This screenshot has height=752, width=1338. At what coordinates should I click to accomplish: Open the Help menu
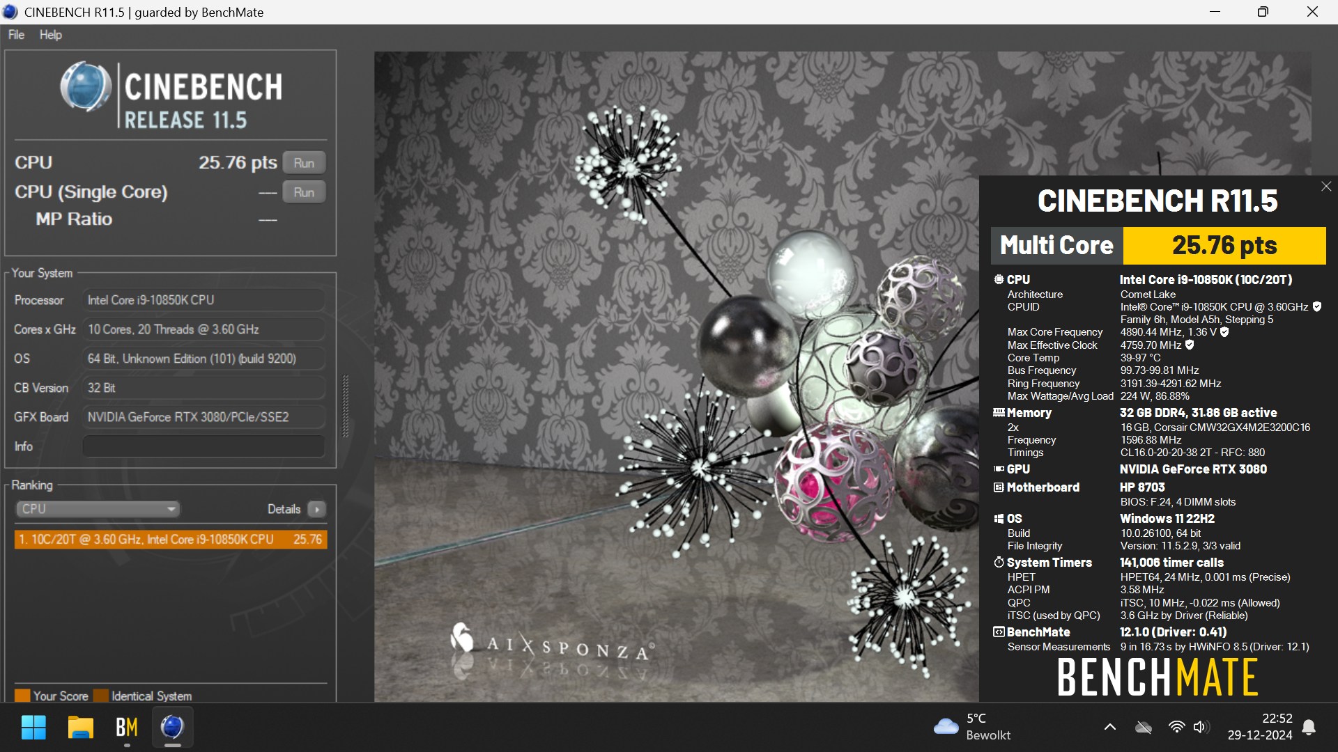pos(50,35)
